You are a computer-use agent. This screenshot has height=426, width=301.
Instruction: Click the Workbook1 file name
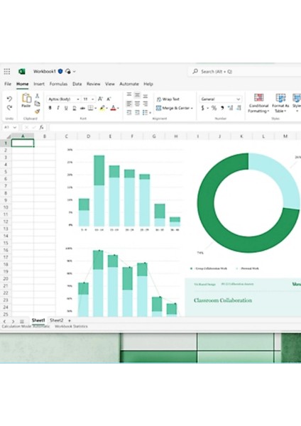[44, 72]
